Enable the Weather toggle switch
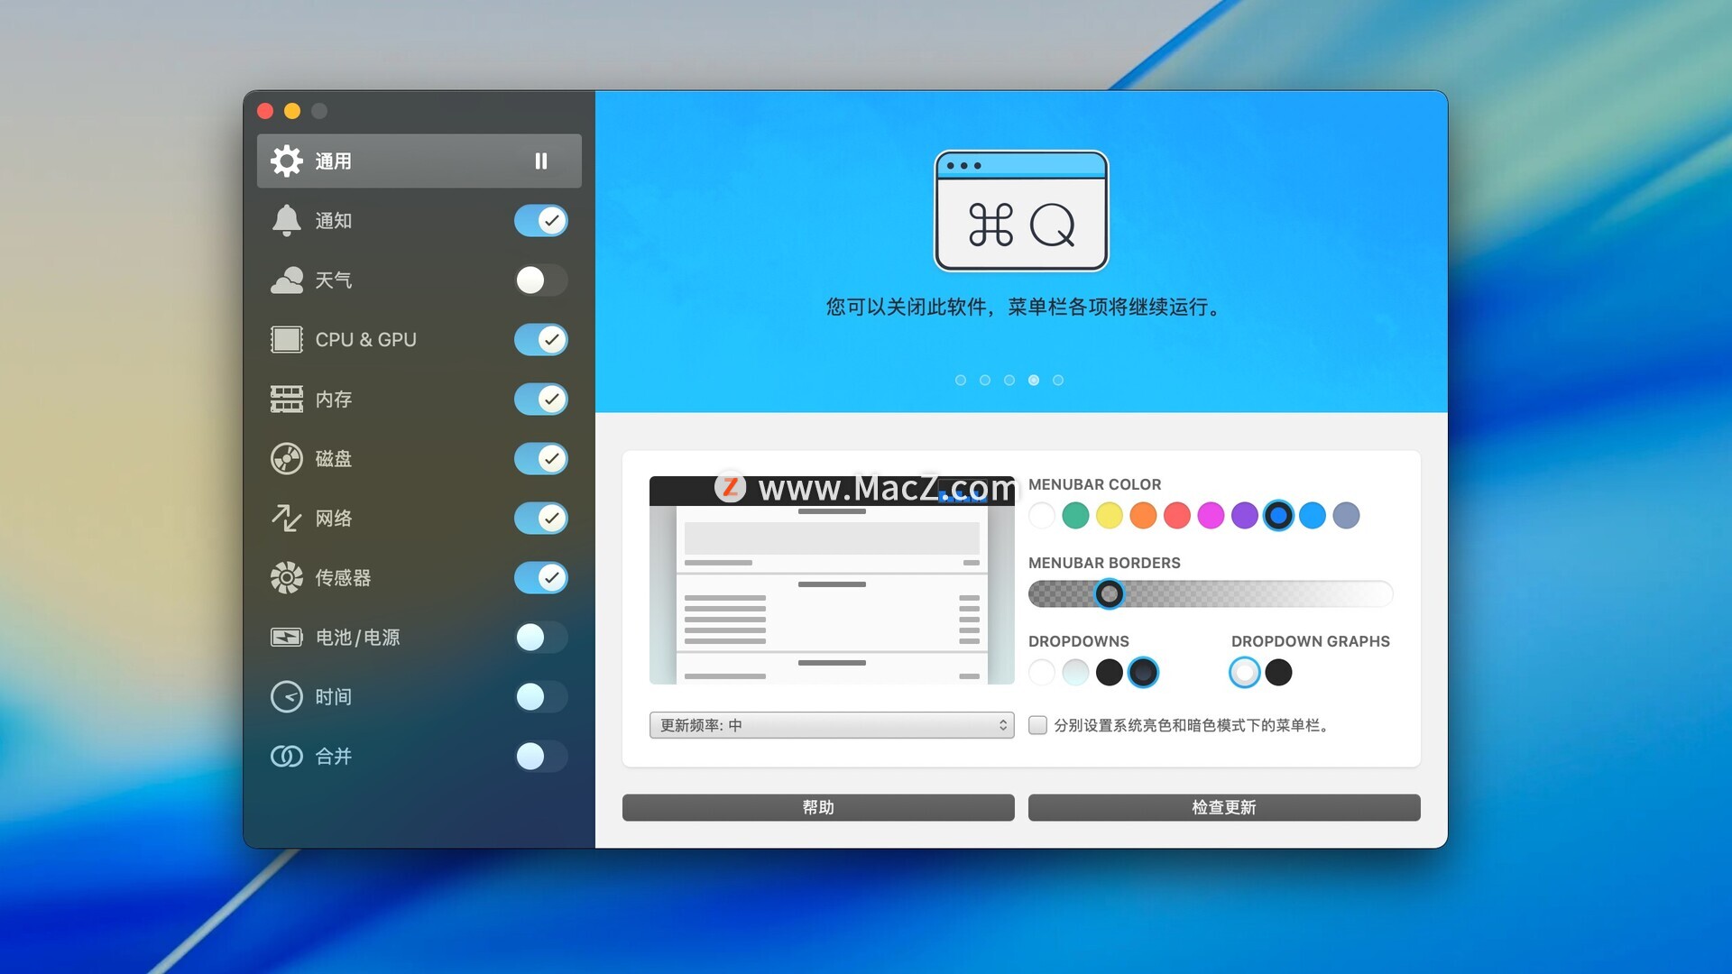This screenshot has width=1732, height=974. [x=540, y=280]
